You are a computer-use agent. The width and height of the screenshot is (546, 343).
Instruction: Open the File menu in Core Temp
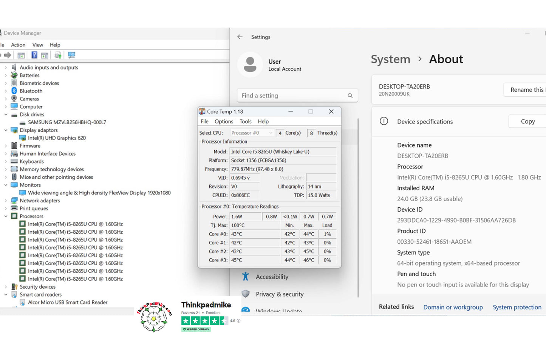204,121
